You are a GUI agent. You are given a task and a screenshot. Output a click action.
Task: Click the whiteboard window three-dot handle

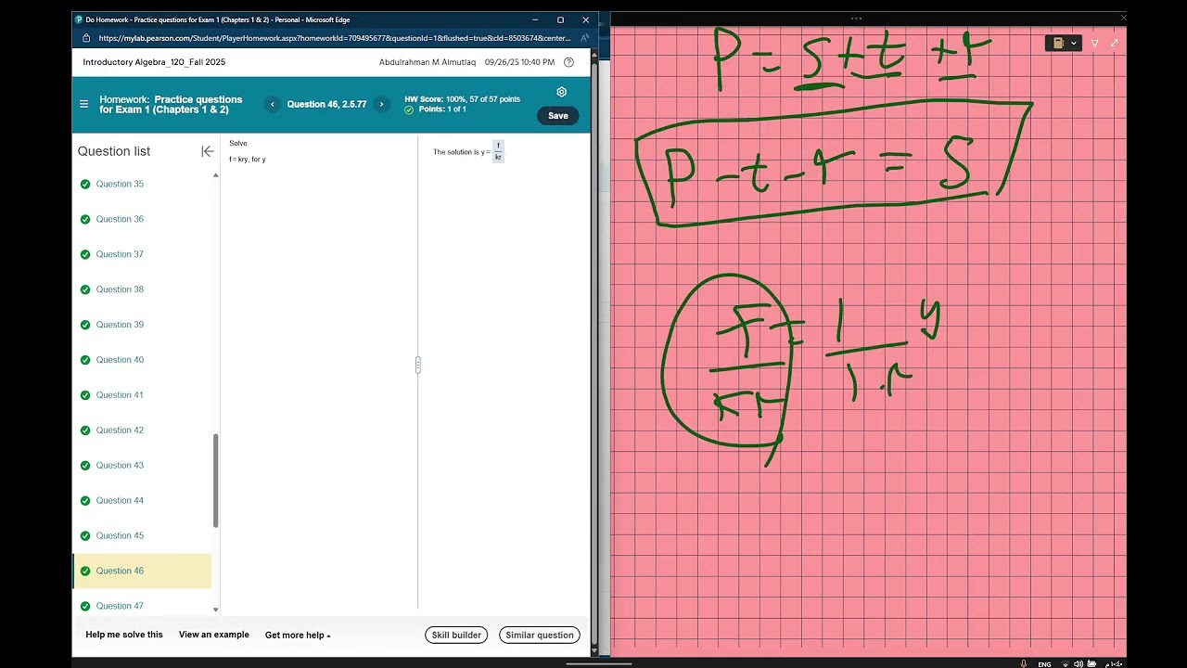click(855, 18)
